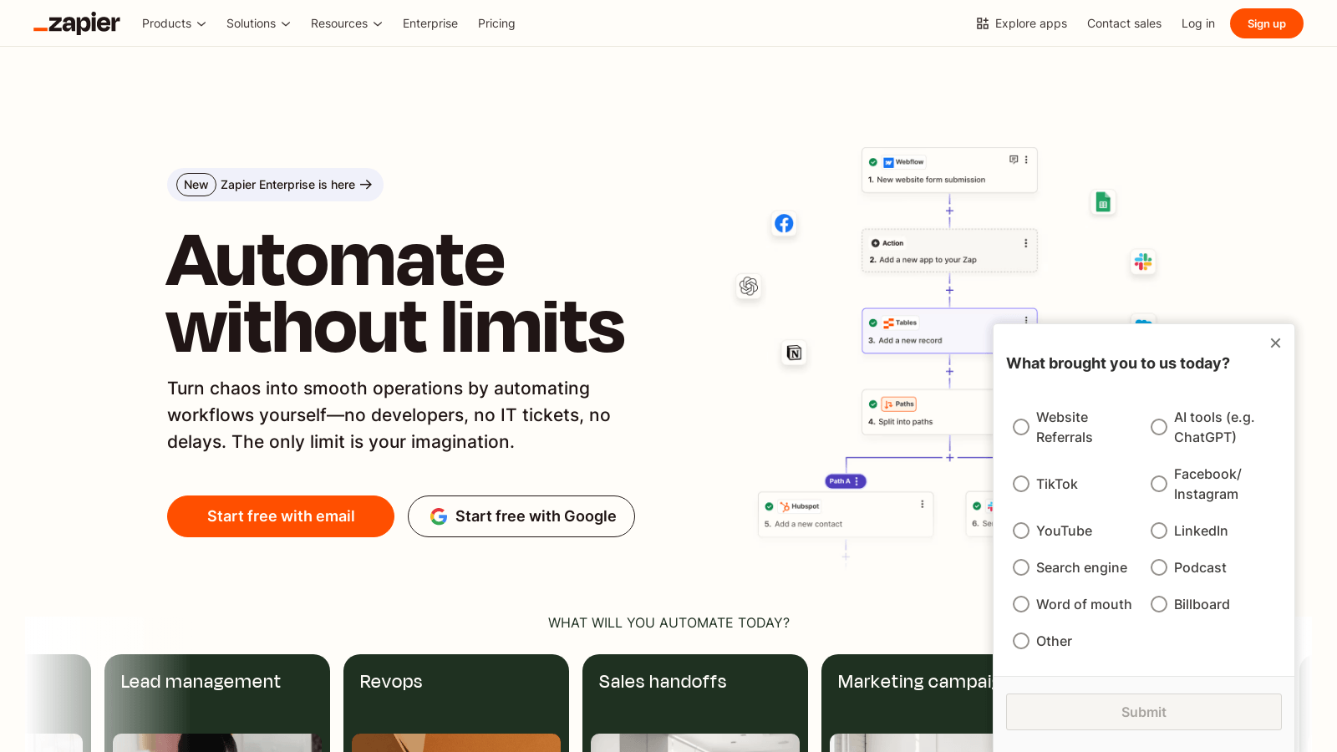Screen dimensions: 1337x752
Task: Open the Enterprise page
Action: point(430,23)
